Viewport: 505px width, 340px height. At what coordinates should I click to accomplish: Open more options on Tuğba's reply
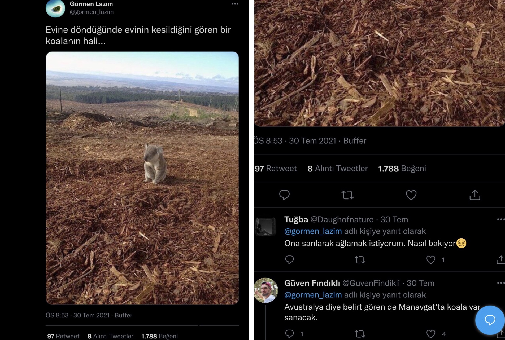[500, 219]
